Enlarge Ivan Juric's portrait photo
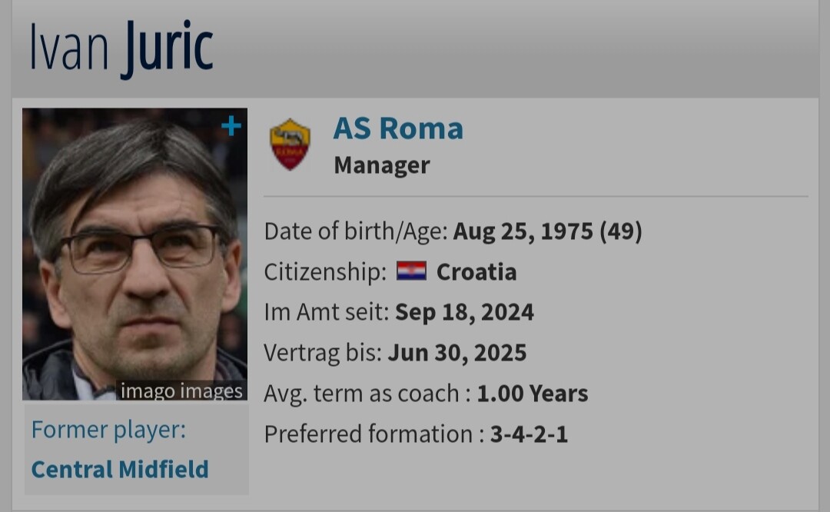Screen dimensions: 830x512 coord(135,254)
